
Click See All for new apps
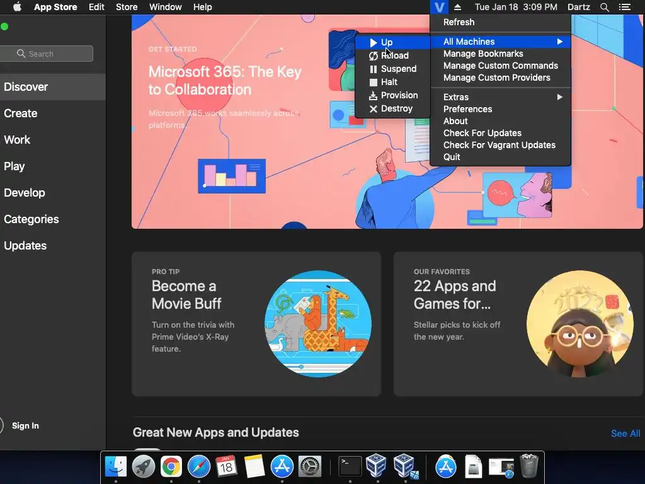click(625, 434)
